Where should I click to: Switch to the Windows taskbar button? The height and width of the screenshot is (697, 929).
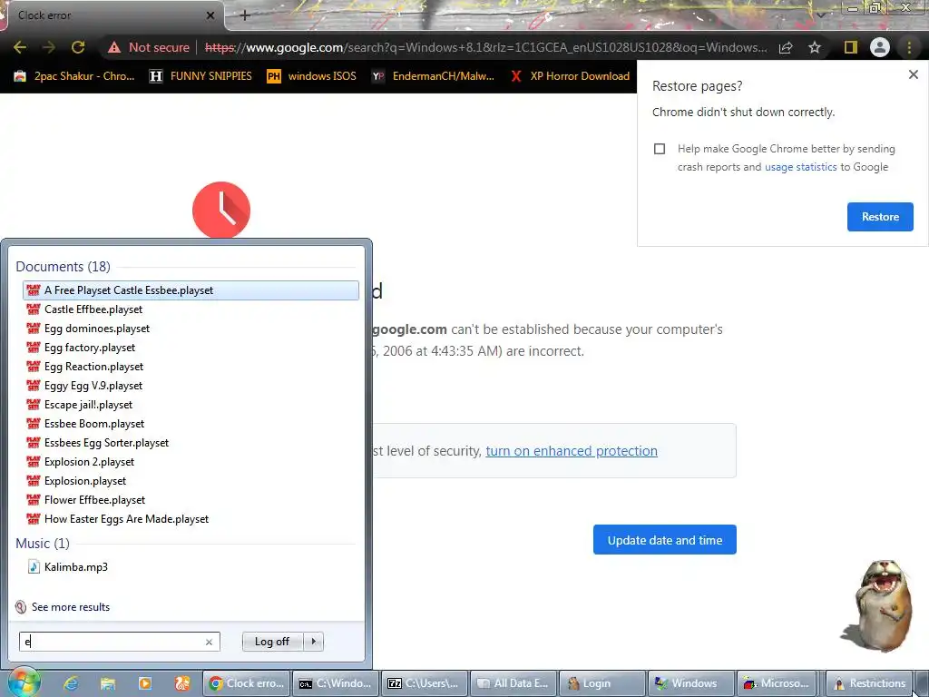point(691,683)
